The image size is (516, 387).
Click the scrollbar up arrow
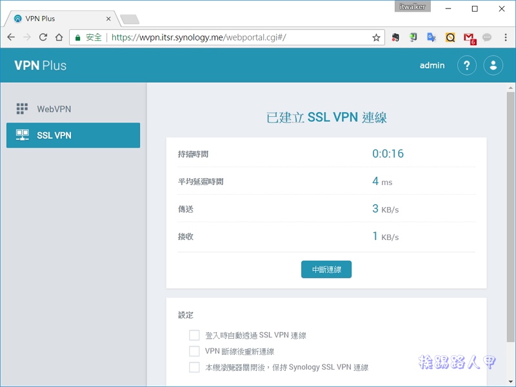click(510, 88)
